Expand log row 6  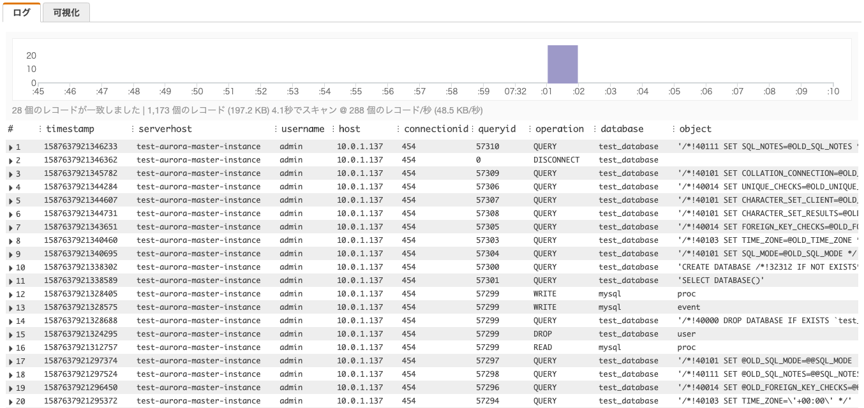pos(11,214)
